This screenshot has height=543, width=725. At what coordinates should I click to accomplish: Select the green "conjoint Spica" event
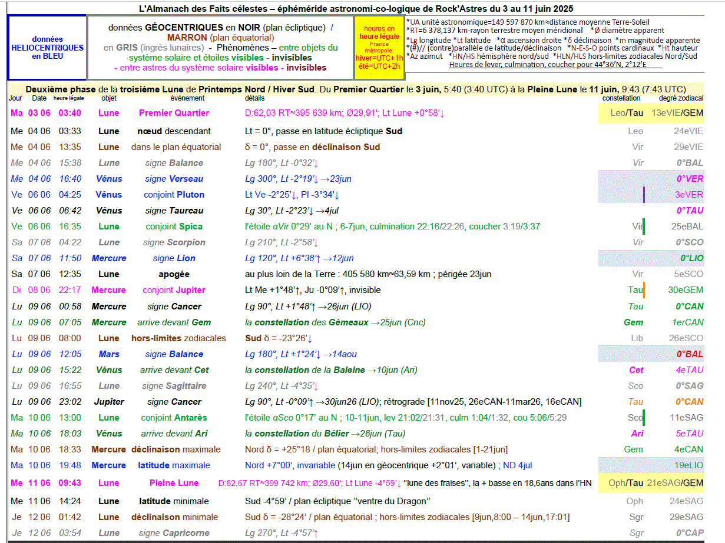(174, 226)
